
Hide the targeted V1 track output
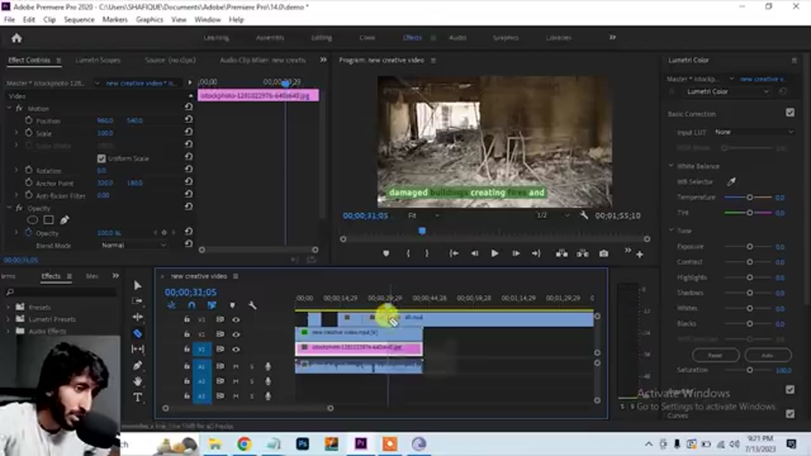236,349
